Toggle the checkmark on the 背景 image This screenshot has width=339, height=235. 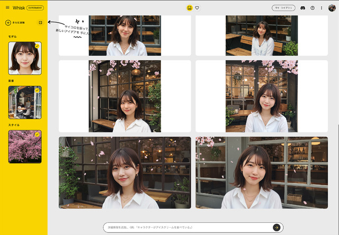click(x=37, y=91)
